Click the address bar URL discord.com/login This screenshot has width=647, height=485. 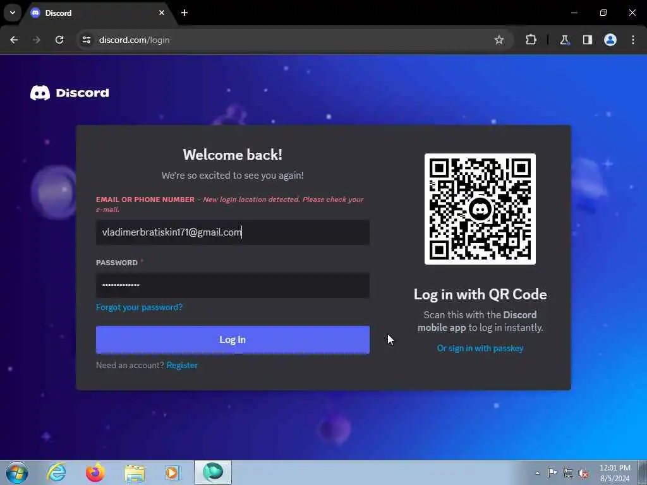134,40
